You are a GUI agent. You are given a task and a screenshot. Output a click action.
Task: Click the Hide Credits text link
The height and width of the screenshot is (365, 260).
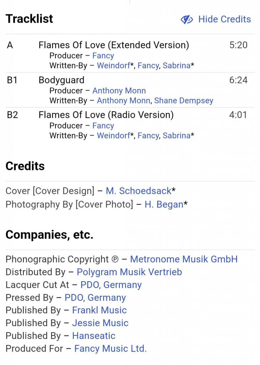click(224, 19)
